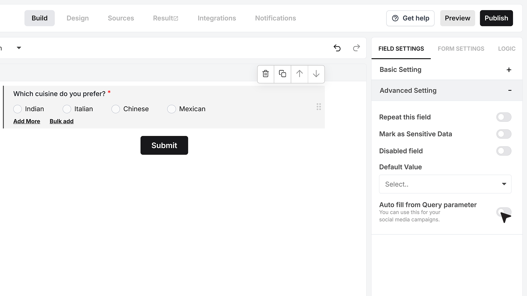Toggle the Disabled field switch
Viewport: 527px width, 296px height.
click(504, 151)
